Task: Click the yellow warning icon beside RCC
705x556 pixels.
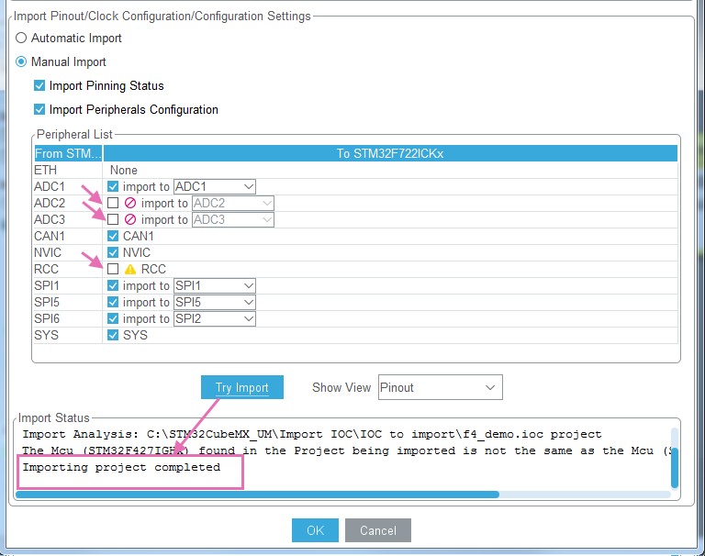Action: tap(130, 269)
